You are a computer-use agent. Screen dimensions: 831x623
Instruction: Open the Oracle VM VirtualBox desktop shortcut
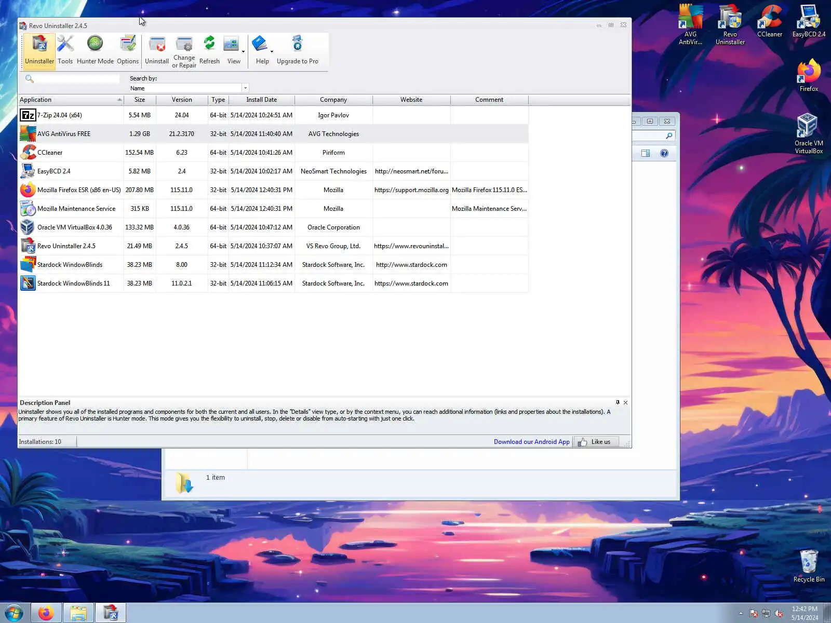(x=809, y=133)
